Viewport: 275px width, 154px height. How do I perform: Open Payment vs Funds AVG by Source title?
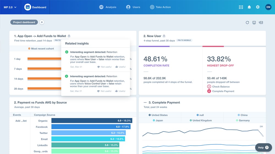pos(40,102)
